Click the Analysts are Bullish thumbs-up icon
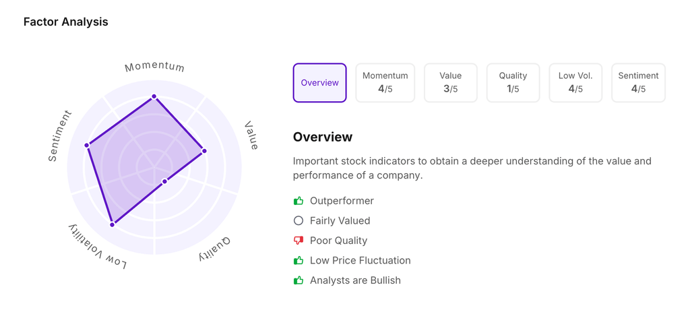Viewport: 690px width, 314px height. 299,280
